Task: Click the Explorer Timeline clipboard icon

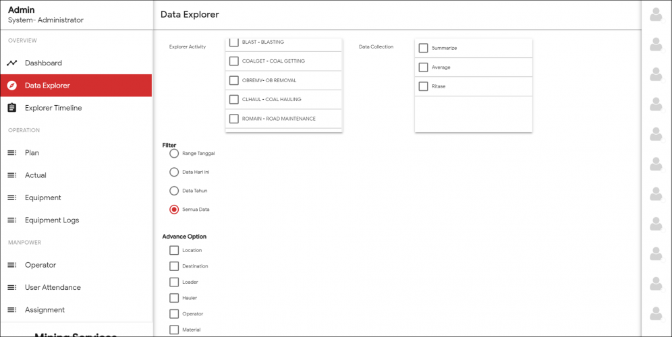Action: pyautogui.click(x=12, y=108)
